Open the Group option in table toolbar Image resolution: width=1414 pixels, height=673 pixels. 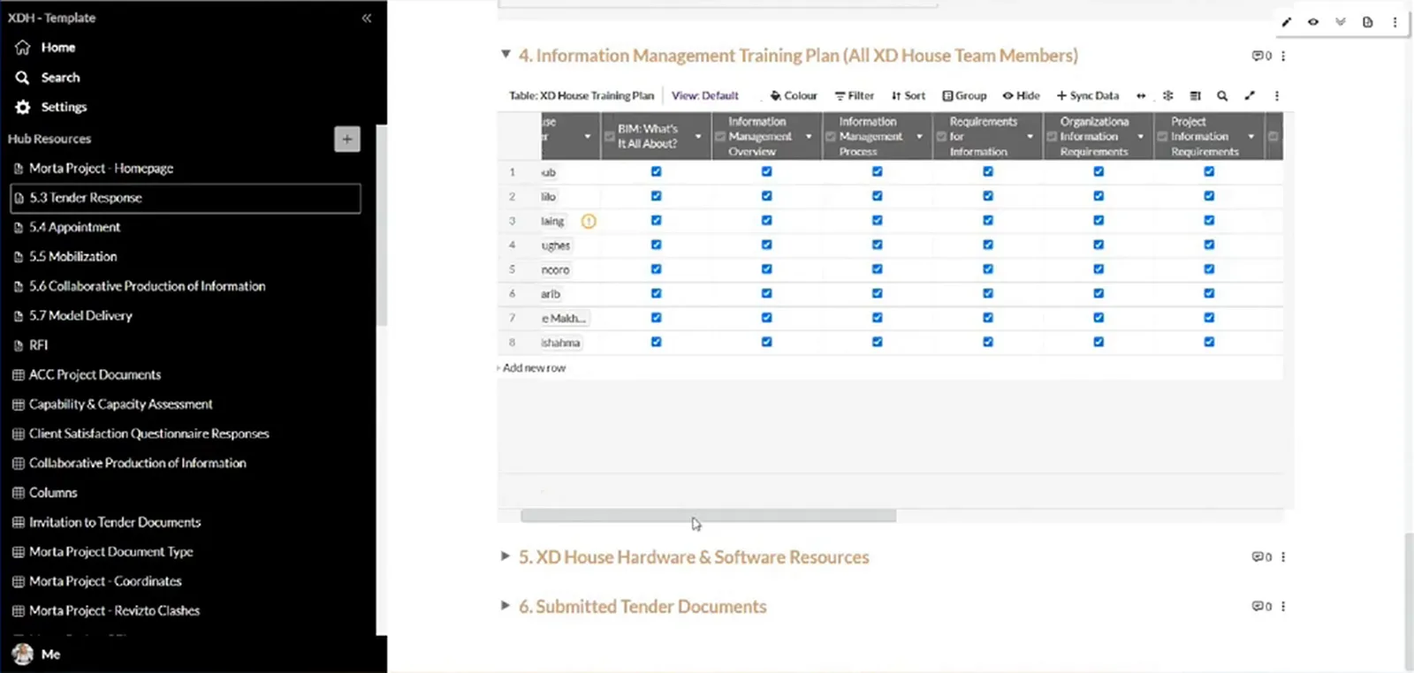pos(964,95)
